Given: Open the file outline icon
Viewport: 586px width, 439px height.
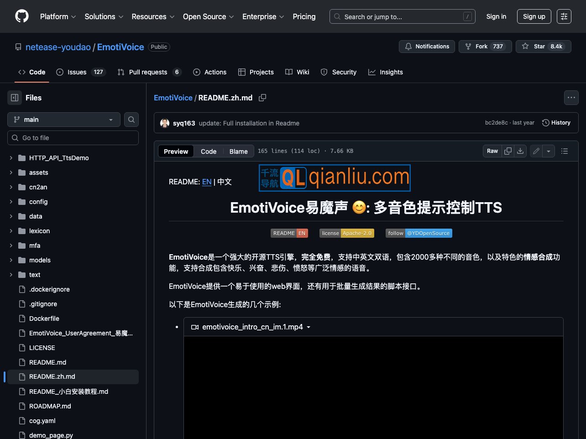Looking at the screenshot, I should point(565,151).
